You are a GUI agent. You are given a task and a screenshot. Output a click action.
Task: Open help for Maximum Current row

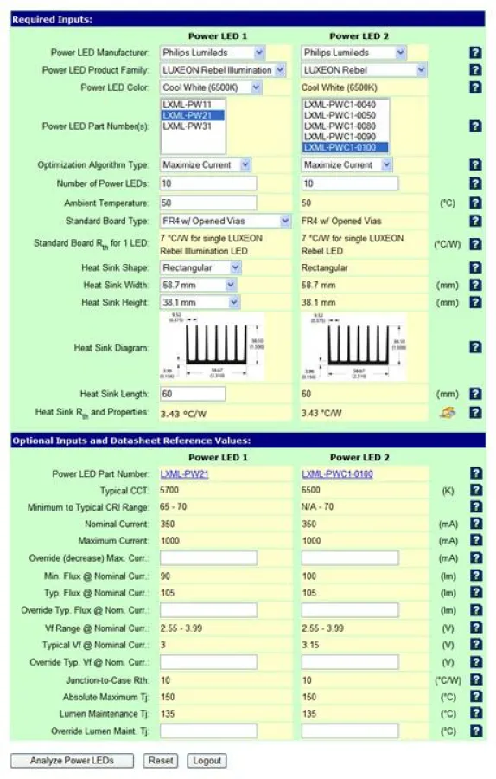475,541
